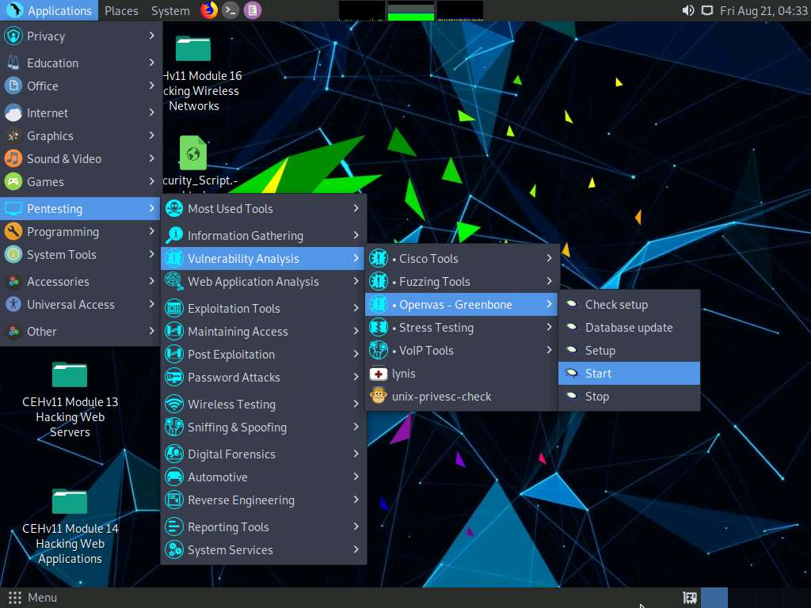This screenshot has width=811, height=608.
Task: Click the volume speaker icon
Action: pyautogui.click(x=688, y=10)
